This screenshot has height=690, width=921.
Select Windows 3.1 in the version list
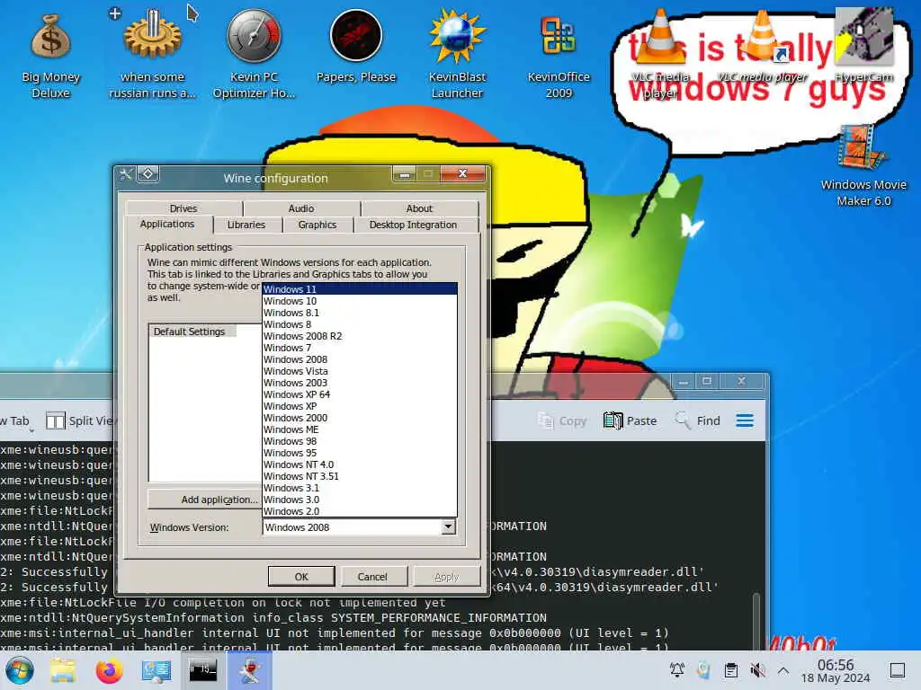click(x=360, y=488)
